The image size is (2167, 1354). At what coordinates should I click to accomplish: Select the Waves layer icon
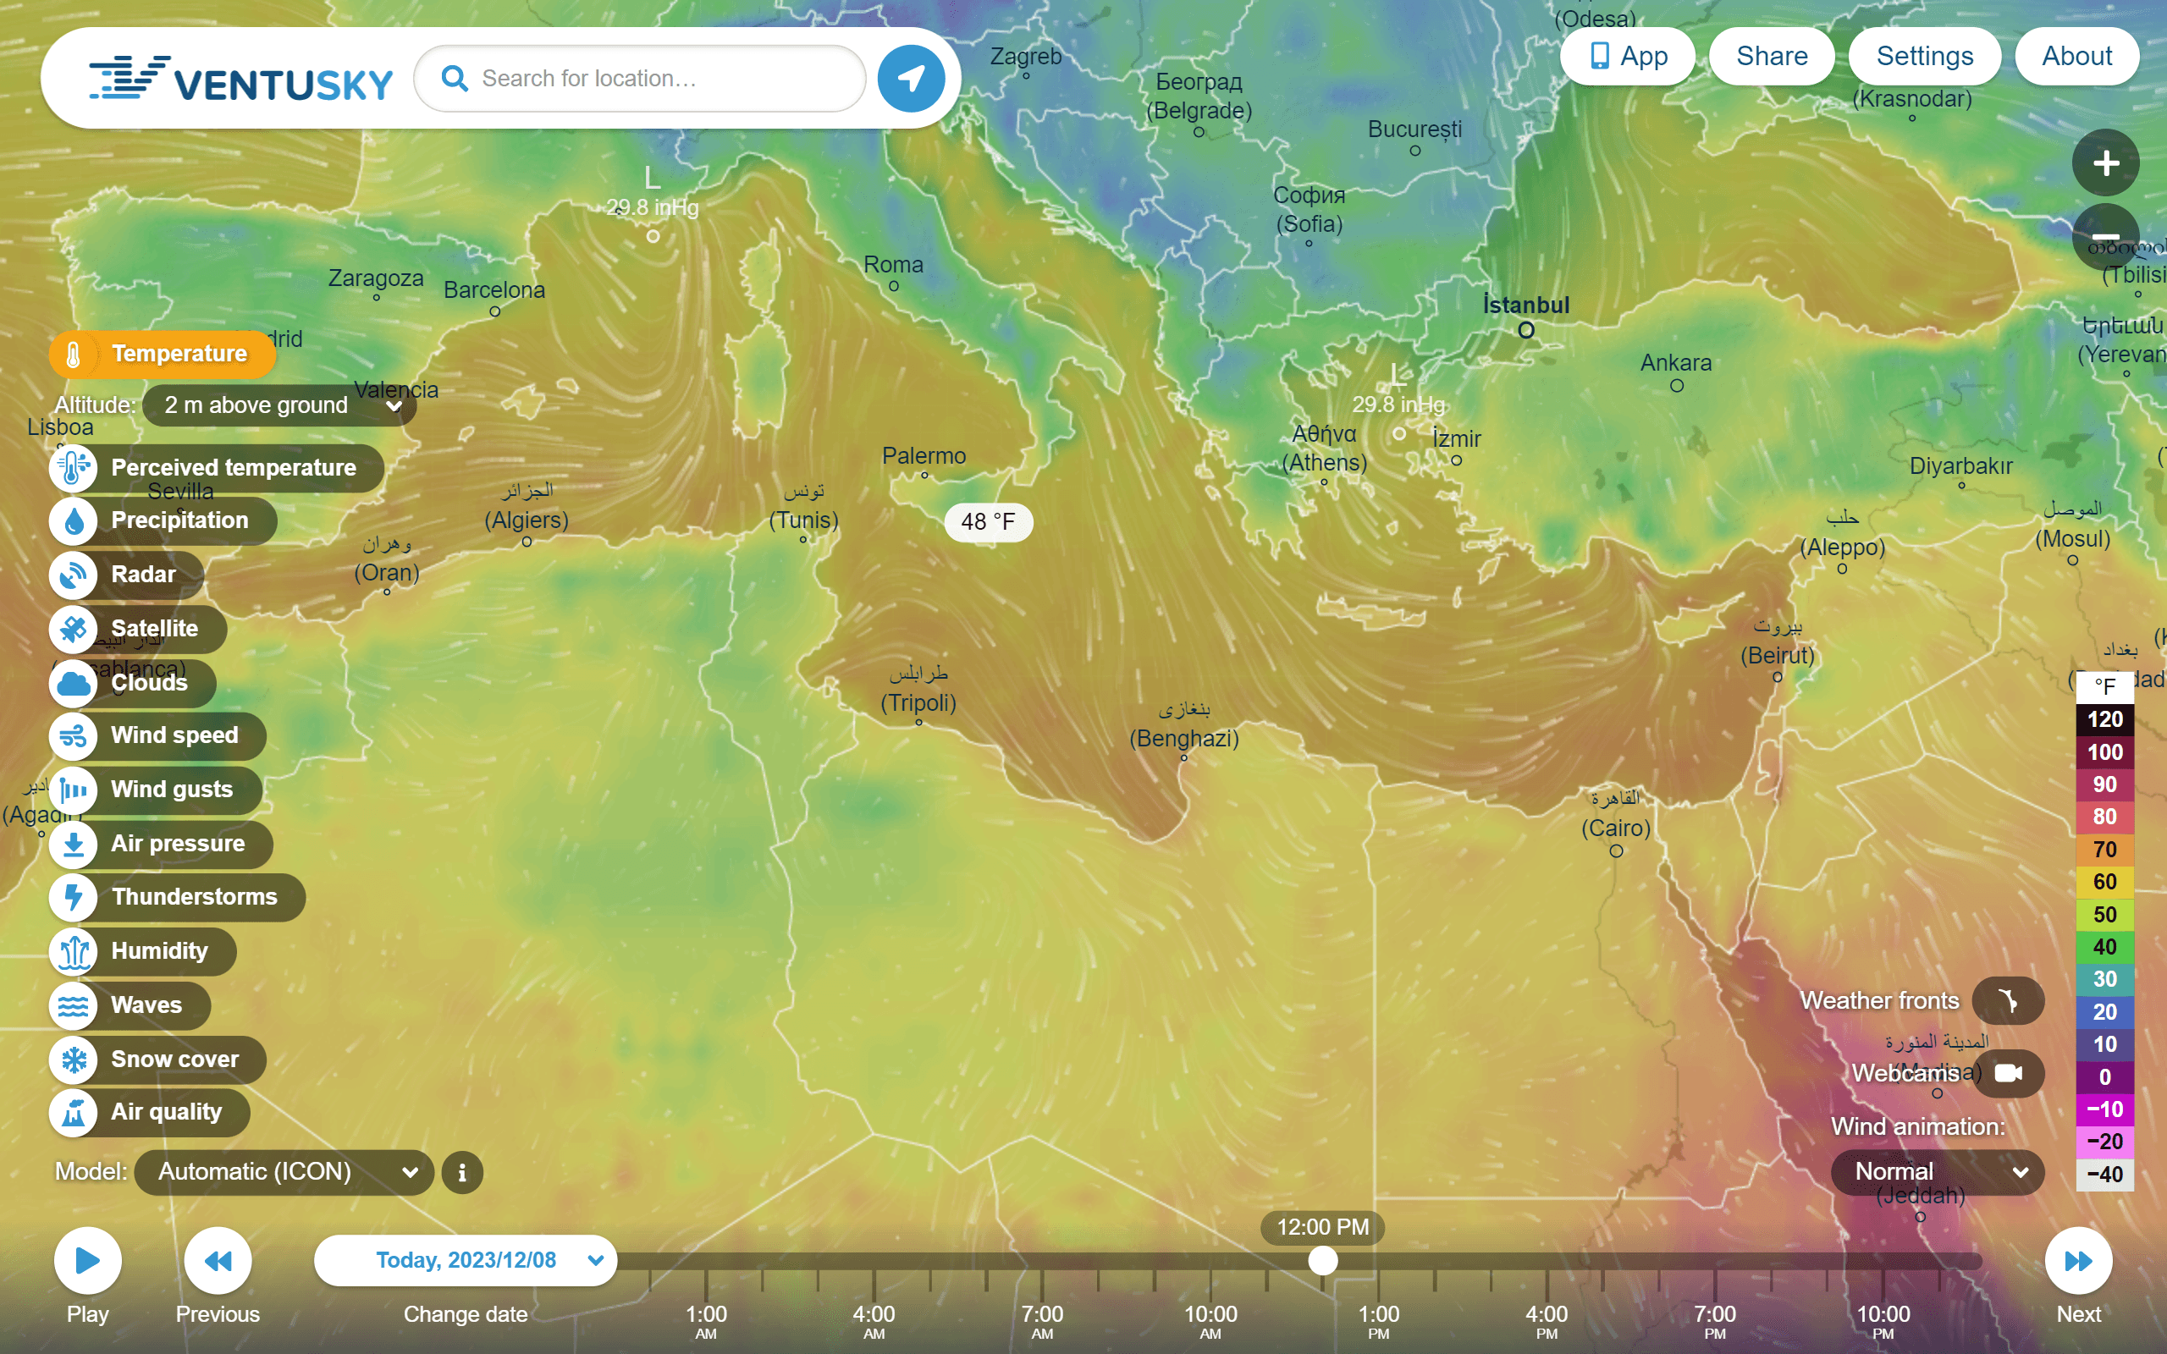coord(74,1004)
